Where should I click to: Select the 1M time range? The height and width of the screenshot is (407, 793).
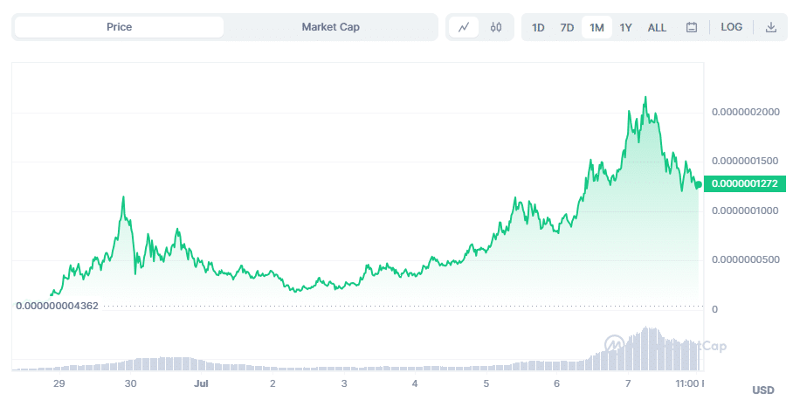[596, 27]
